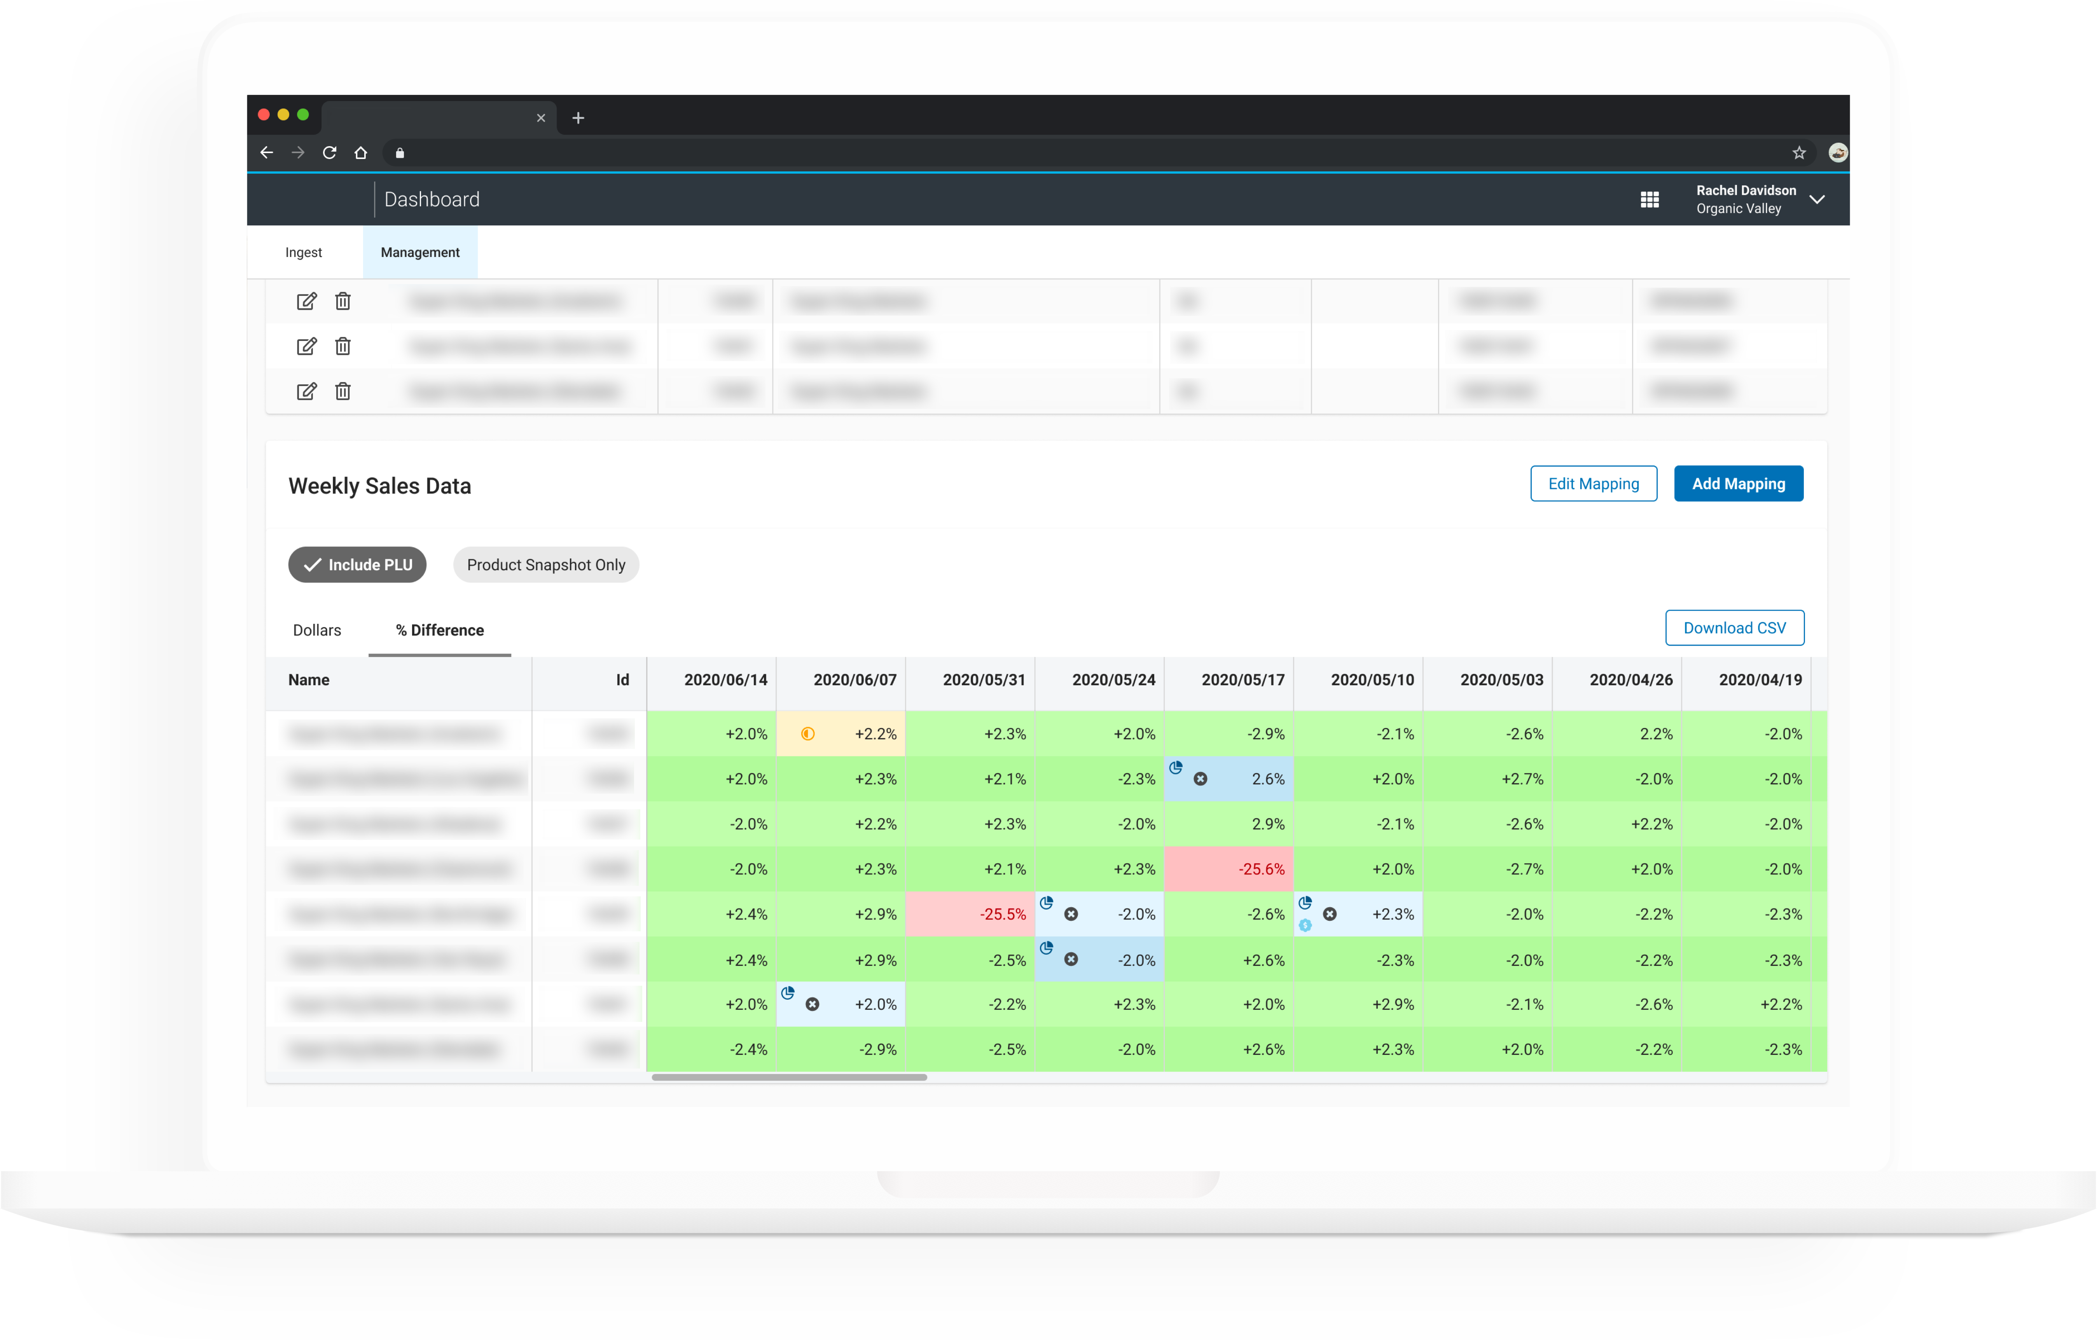The width and height of the screenshot is (2097, 1341).
Task: Go back with the browser back arrow
Action: tap(266, 153)
